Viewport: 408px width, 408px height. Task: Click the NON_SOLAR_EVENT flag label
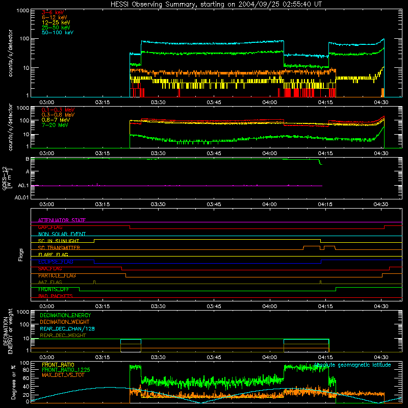coord(62,234)
